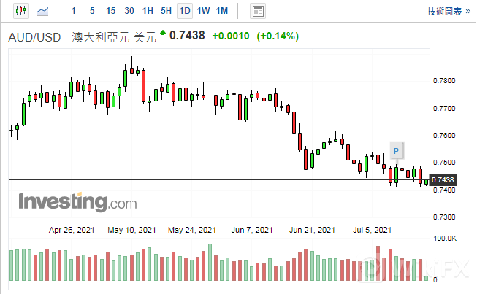The width and height of the screenshot is (477, 294).
Task: Choose the 5H timeframe
Action: tap(166, 11)
